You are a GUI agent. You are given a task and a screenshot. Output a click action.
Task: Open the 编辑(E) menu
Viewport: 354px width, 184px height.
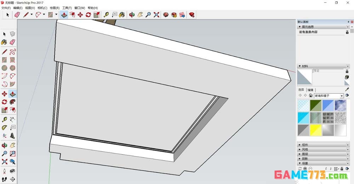(x=18, y=8)
